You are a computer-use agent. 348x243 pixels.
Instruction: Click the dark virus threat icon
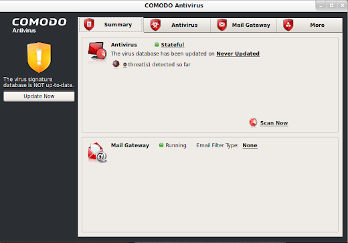[116, 64]
